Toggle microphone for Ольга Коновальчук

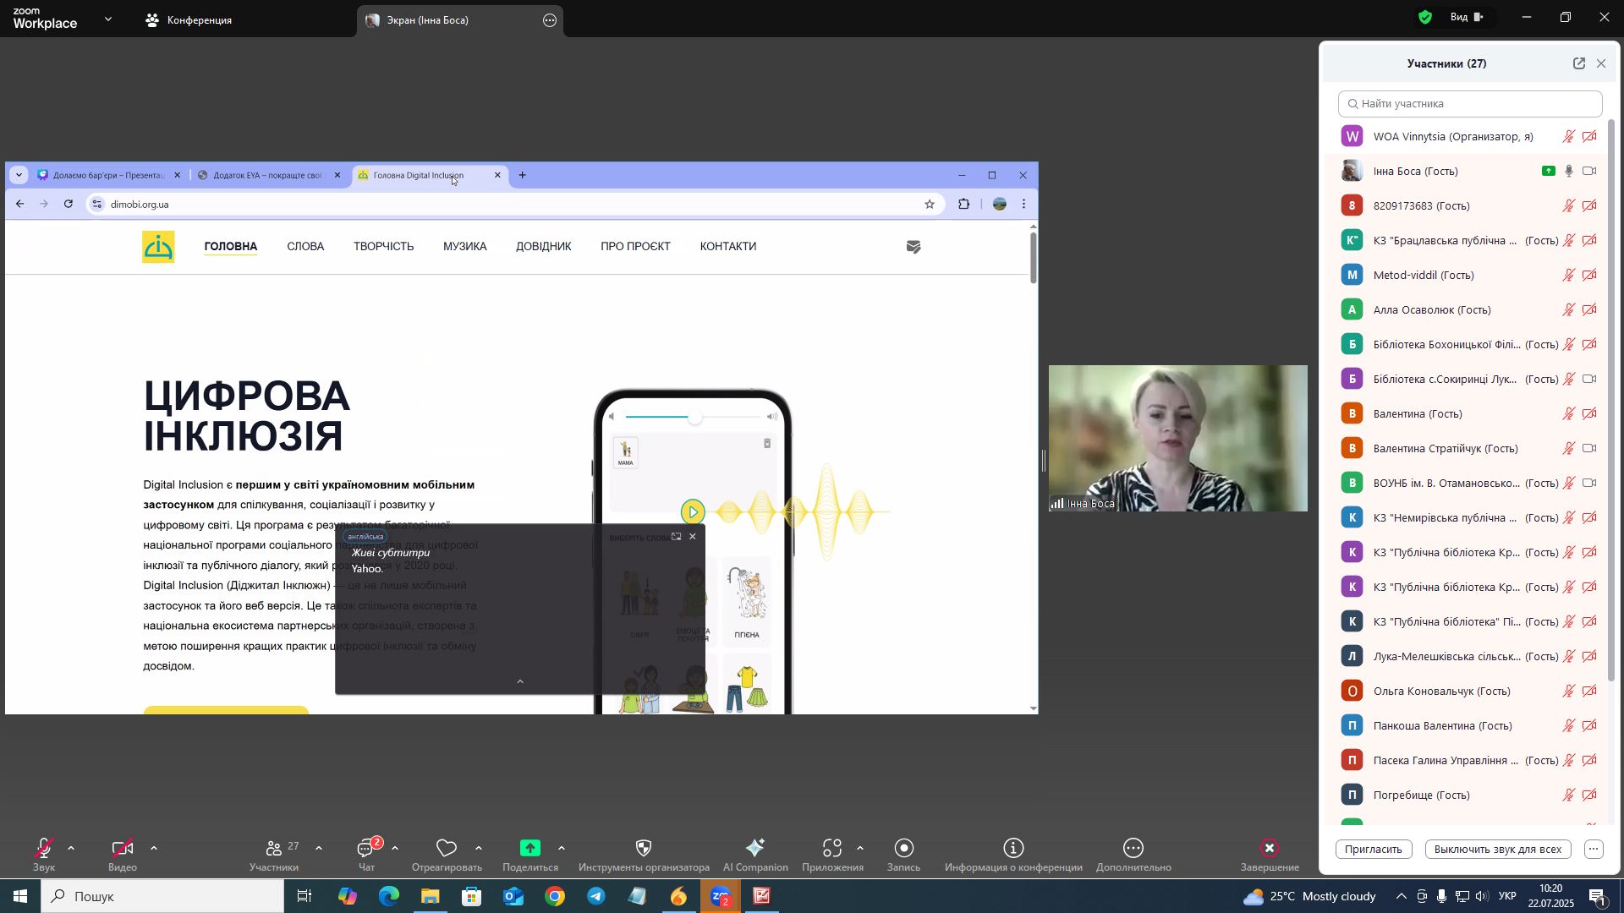[x=1568, y=692]
